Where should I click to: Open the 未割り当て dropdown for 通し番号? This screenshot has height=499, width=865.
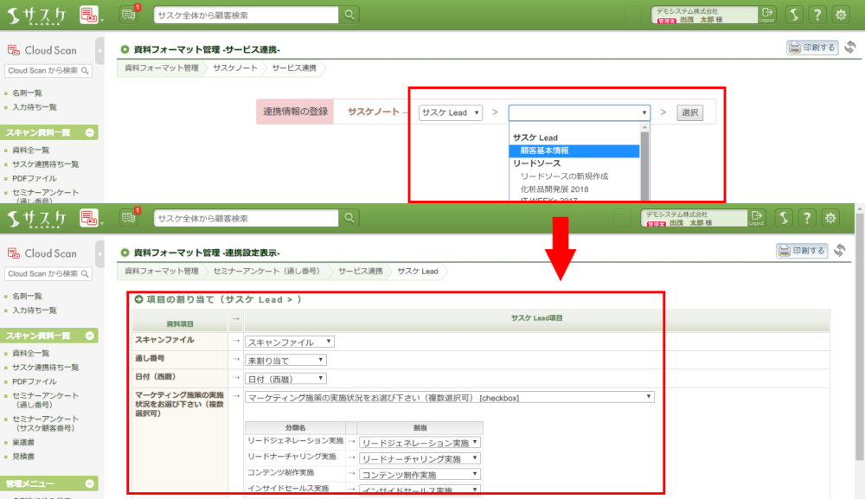(x=286, y=360)
